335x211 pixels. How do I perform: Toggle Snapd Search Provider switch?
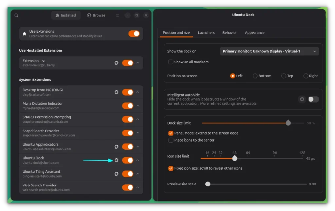point(128,133)
